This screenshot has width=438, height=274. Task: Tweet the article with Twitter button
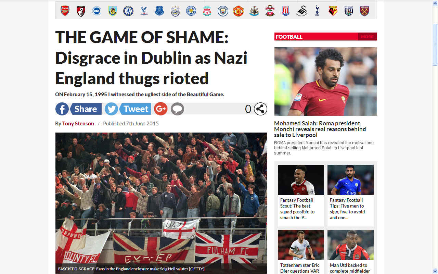128,109
